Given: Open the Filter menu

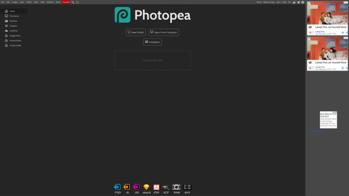Looking at the screenshot, I should (x=36, y=2).
